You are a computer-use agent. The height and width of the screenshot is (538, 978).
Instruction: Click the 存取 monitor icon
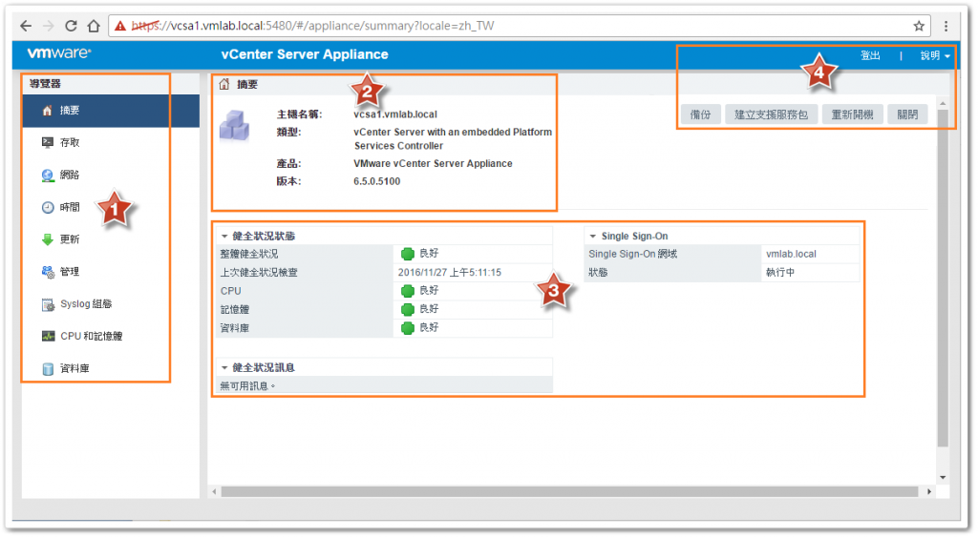pyautogui.click(x=48, y=142)
